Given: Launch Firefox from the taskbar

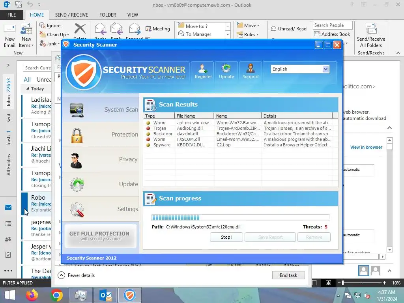Looking at the screenshot, I should click(x=32, y=295).
